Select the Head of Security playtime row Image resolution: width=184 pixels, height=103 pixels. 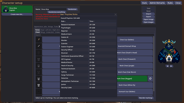tap(88, 66)
